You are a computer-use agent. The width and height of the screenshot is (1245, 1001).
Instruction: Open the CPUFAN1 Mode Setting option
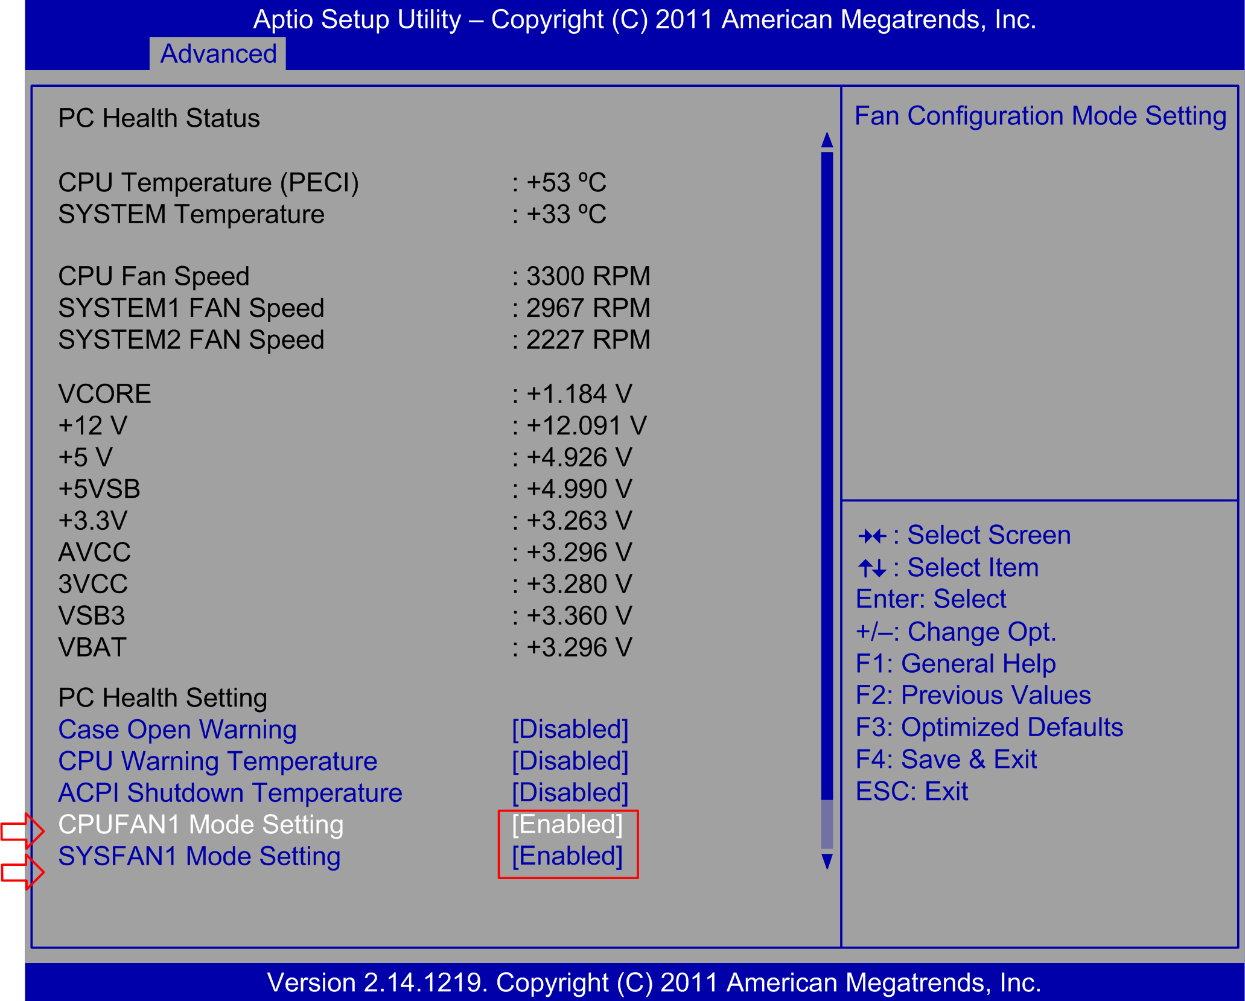tap(200, 824)
